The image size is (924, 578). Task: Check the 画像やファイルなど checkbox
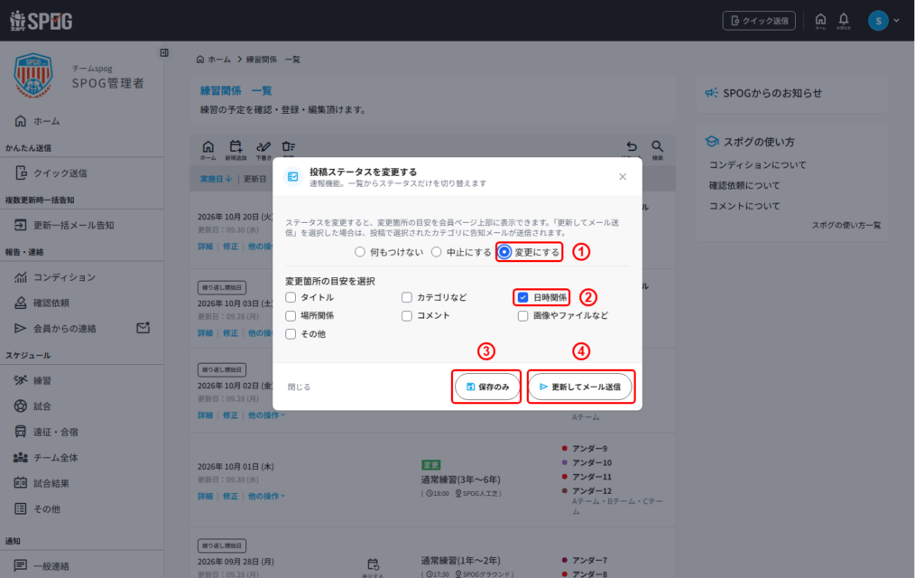[522, 315]
